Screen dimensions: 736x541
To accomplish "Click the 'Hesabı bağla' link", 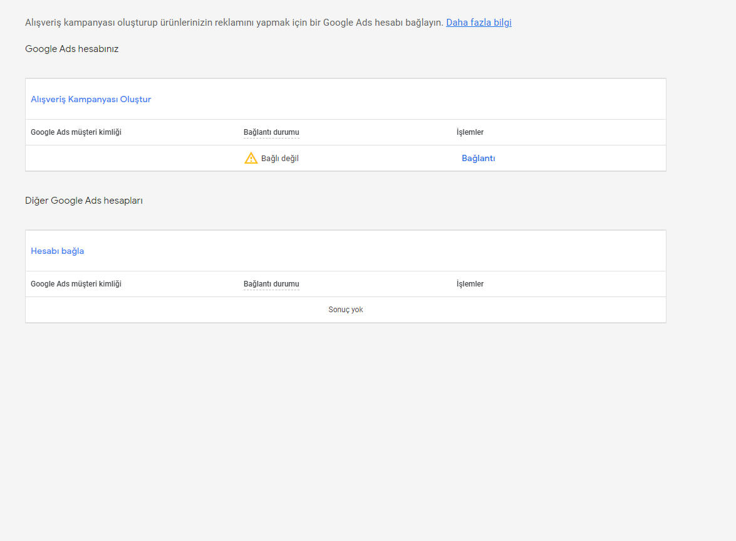I will coord(57,251).
